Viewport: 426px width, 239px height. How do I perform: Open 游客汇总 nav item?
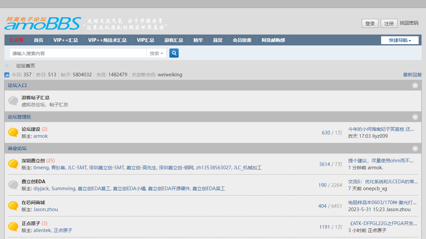pos(174,40)
